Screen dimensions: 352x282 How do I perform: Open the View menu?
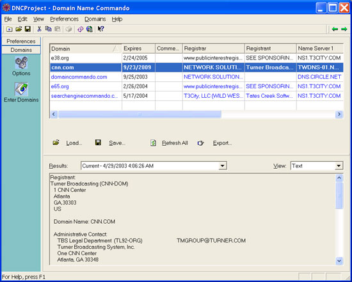(39, 19)
